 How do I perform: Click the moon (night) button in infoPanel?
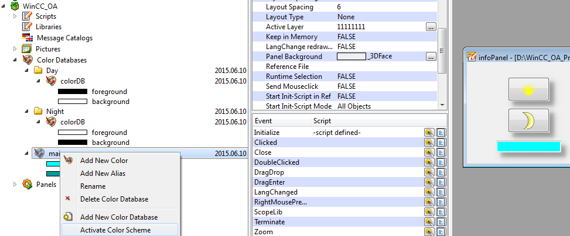pyautogui.click(x=528, y=121)
